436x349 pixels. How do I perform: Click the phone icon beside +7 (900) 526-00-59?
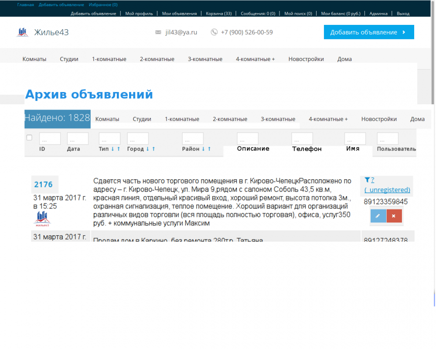(214, 32)
